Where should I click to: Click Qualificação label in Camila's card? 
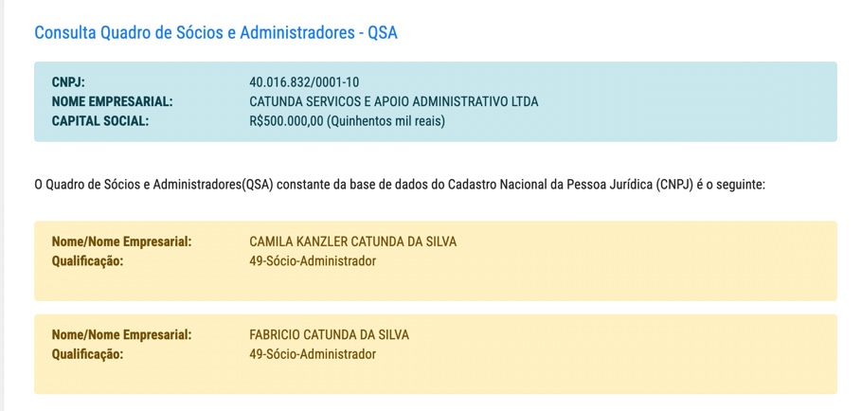88,261
